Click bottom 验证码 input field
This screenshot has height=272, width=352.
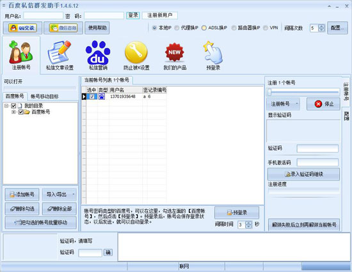pos(90,253)
